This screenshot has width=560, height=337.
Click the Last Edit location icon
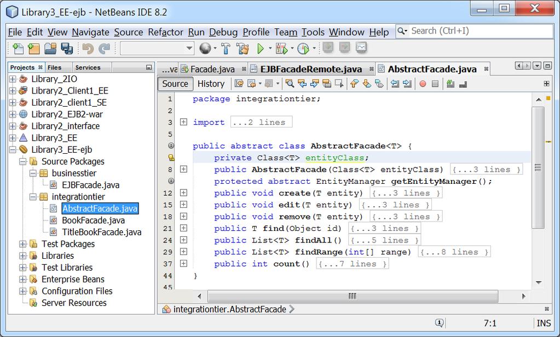(x=239, y=84)
